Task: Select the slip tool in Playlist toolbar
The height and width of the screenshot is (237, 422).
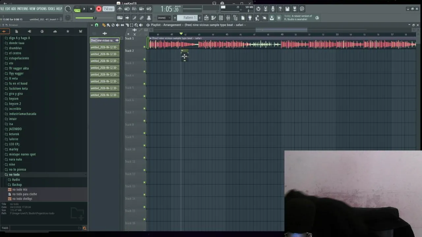Action: [122, 25]
